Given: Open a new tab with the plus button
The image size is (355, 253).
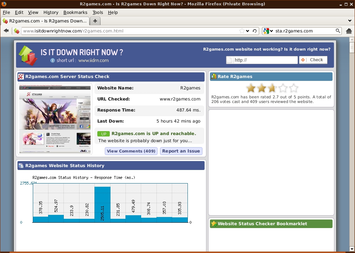Looking at the screenshot, I should pos(95,21).
